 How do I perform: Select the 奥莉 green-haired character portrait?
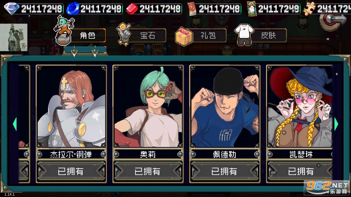coord(148,106)
